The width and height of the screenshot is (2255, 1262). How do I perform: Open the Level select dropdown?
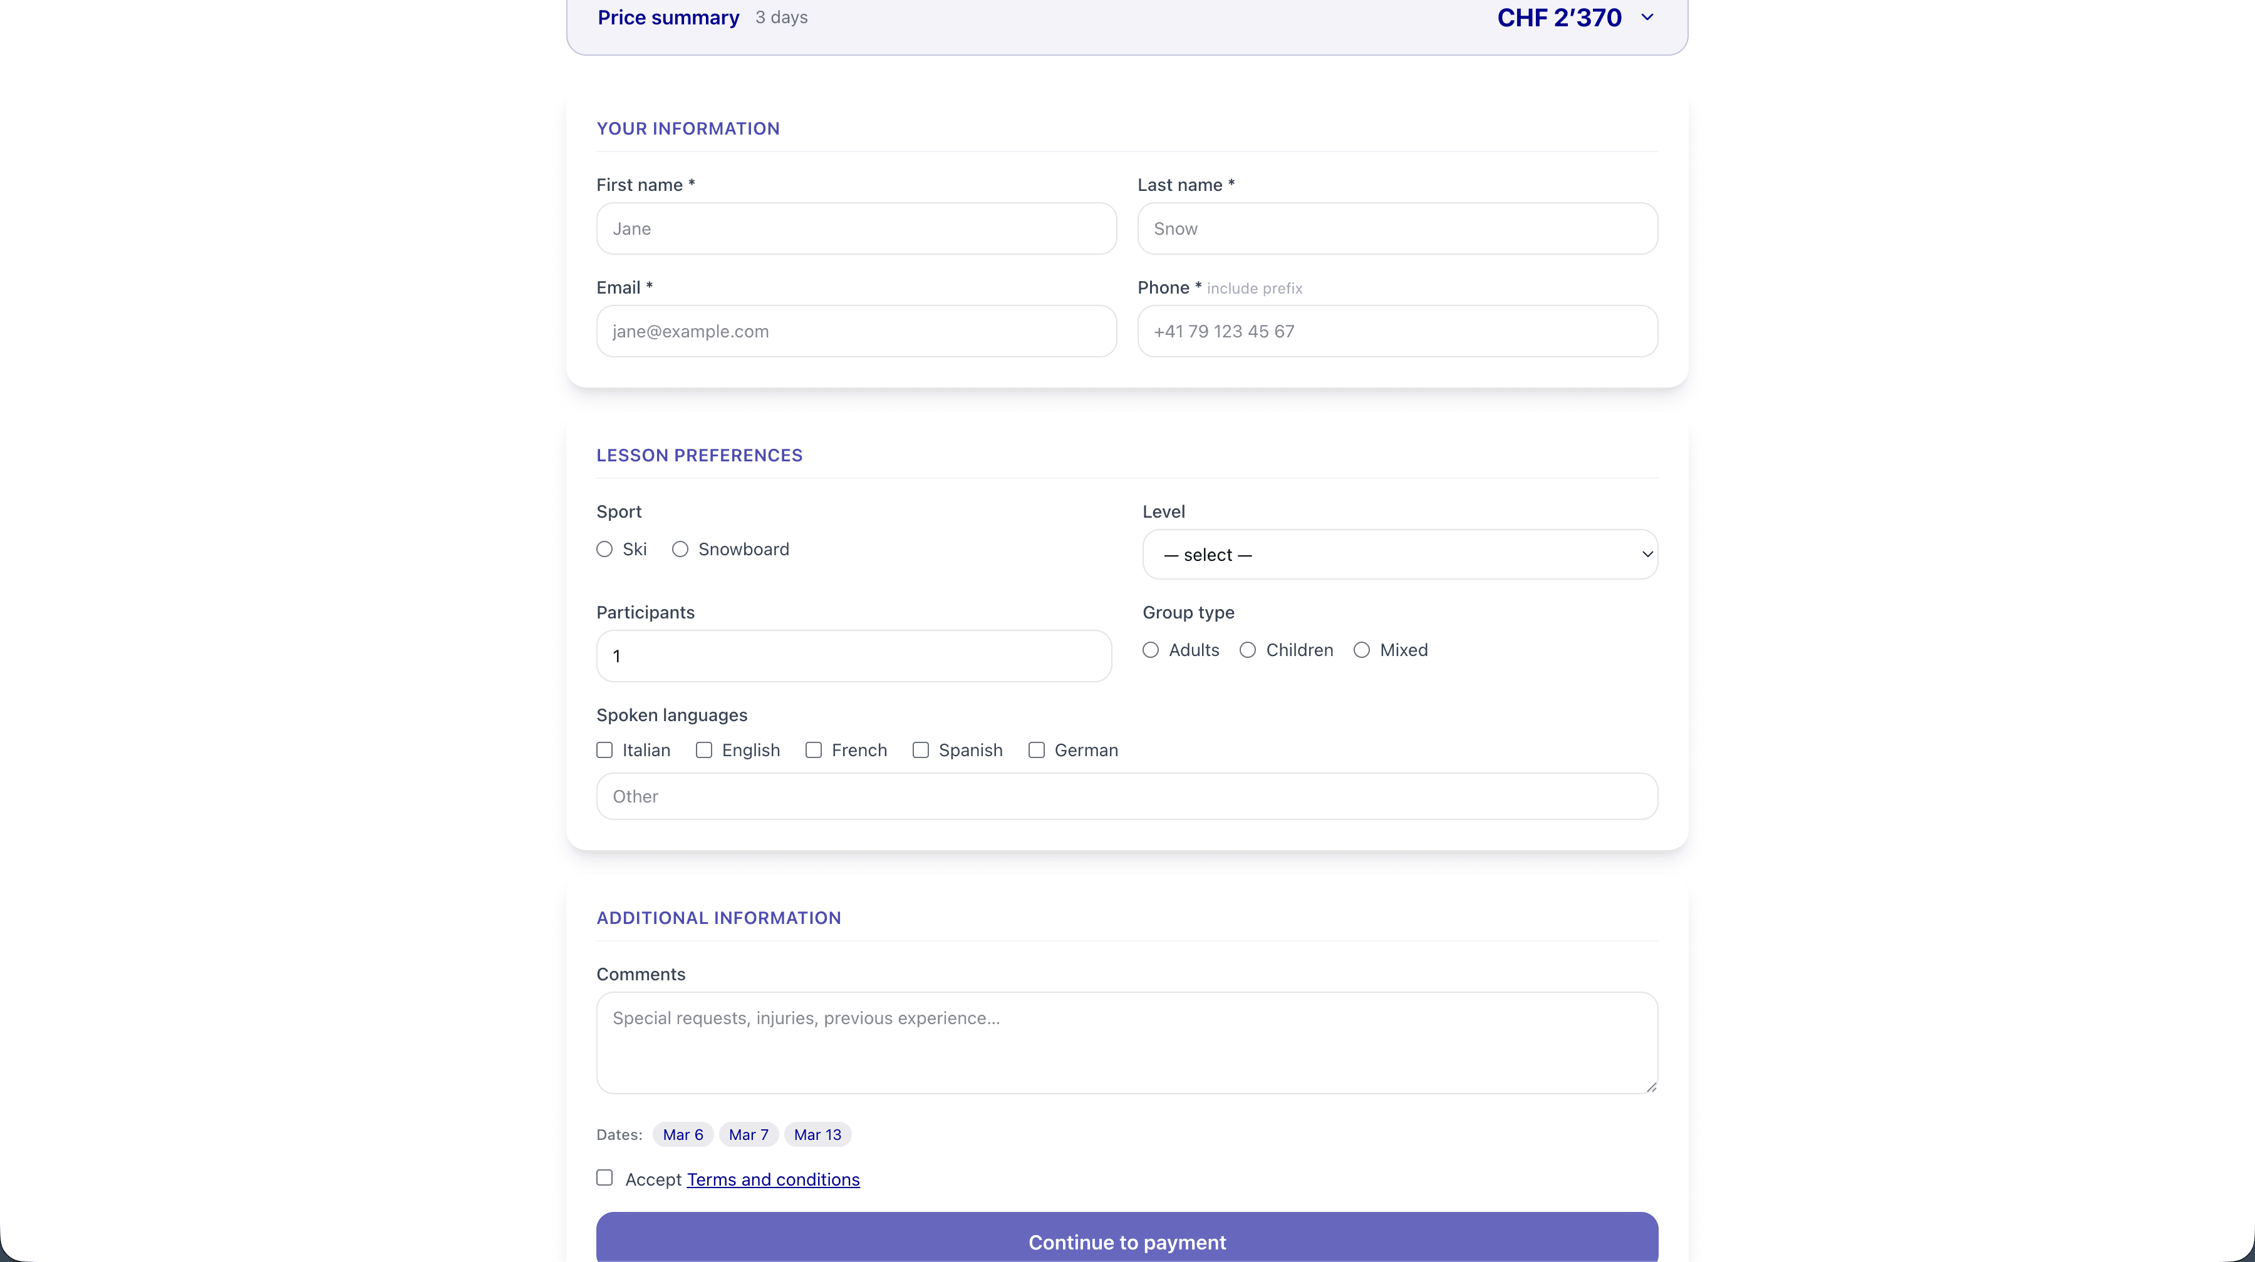(x=1398, y=555)
